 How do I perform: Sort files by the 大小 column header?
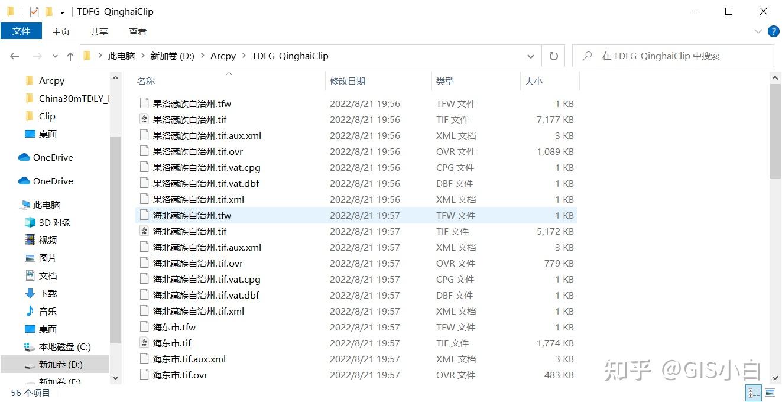534,82
